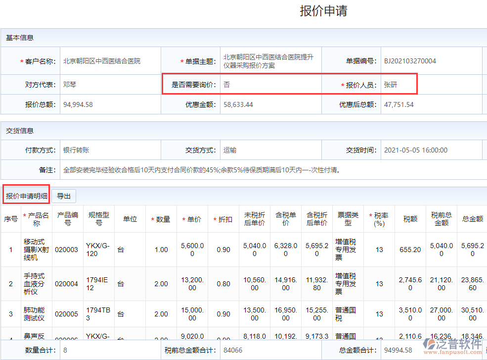
Task: Select the 对方代表 field showing 邓琴
Action: 110,84
